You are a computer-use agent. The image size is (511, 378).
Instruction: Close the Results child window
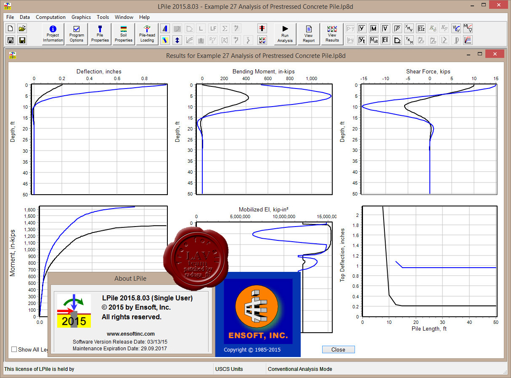495,55
